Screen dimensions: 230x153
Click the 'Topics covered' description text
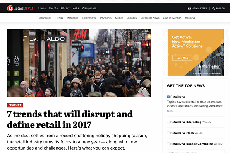pyautogui.click(x=195, y=104)
